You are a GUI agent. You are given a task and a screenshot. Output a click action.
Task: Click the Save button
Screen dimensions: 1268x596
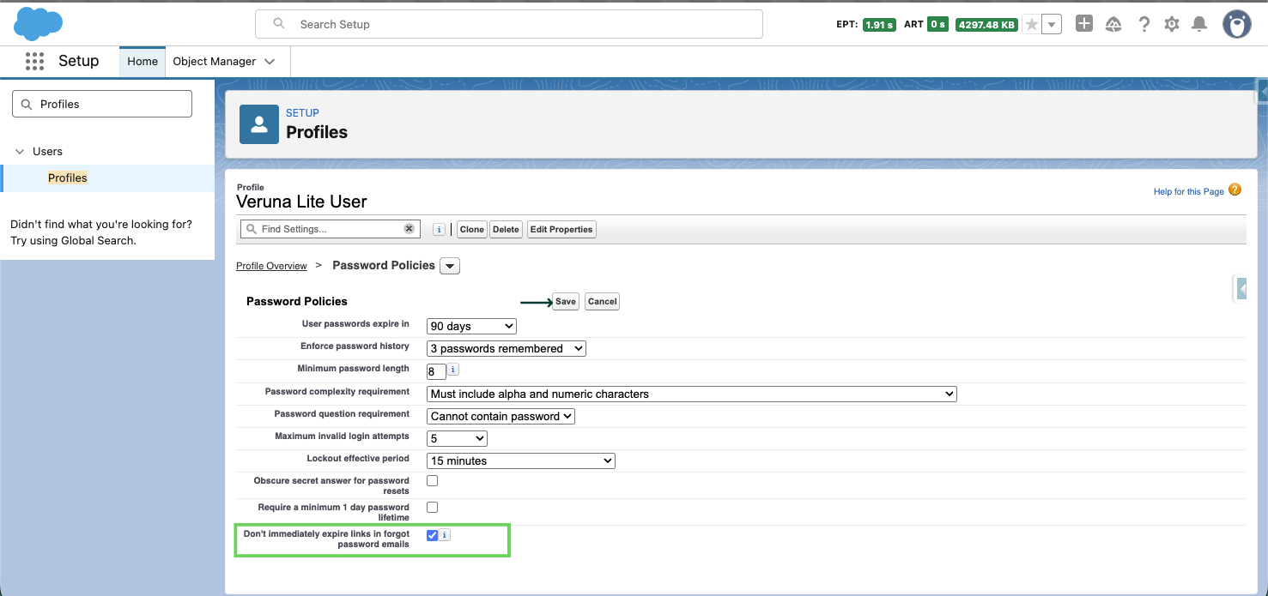point(566,302)
